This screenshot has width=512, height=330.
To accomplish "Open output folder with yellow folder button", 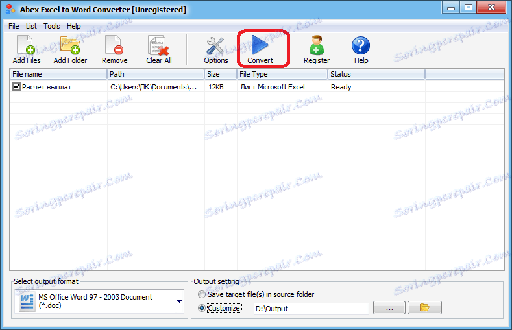I will [424, 307].
